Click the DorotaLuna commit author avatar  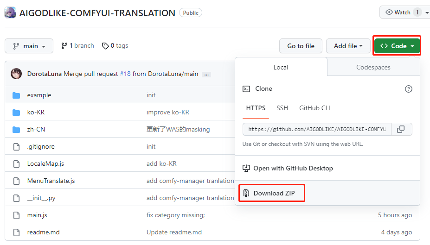pos(16,74)
